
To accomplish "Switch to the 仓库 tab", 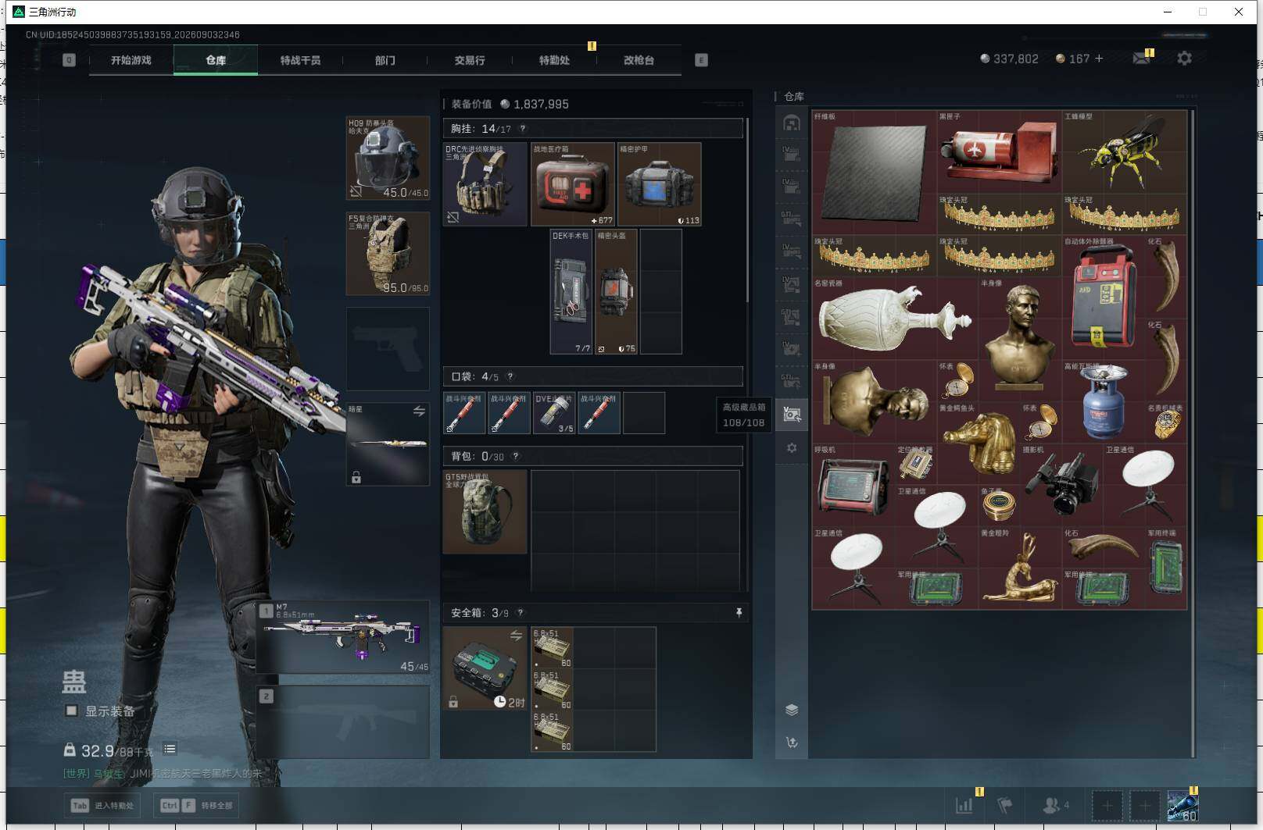I will [216, 60].
